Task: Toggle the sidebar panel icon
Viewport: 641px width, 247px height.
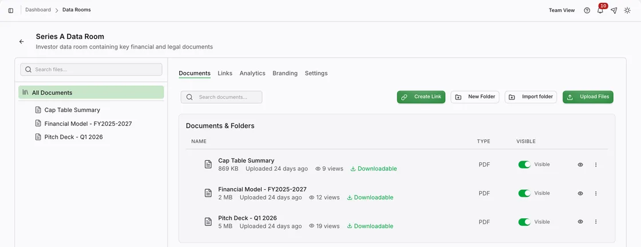Action: click(x=11, y=11)
